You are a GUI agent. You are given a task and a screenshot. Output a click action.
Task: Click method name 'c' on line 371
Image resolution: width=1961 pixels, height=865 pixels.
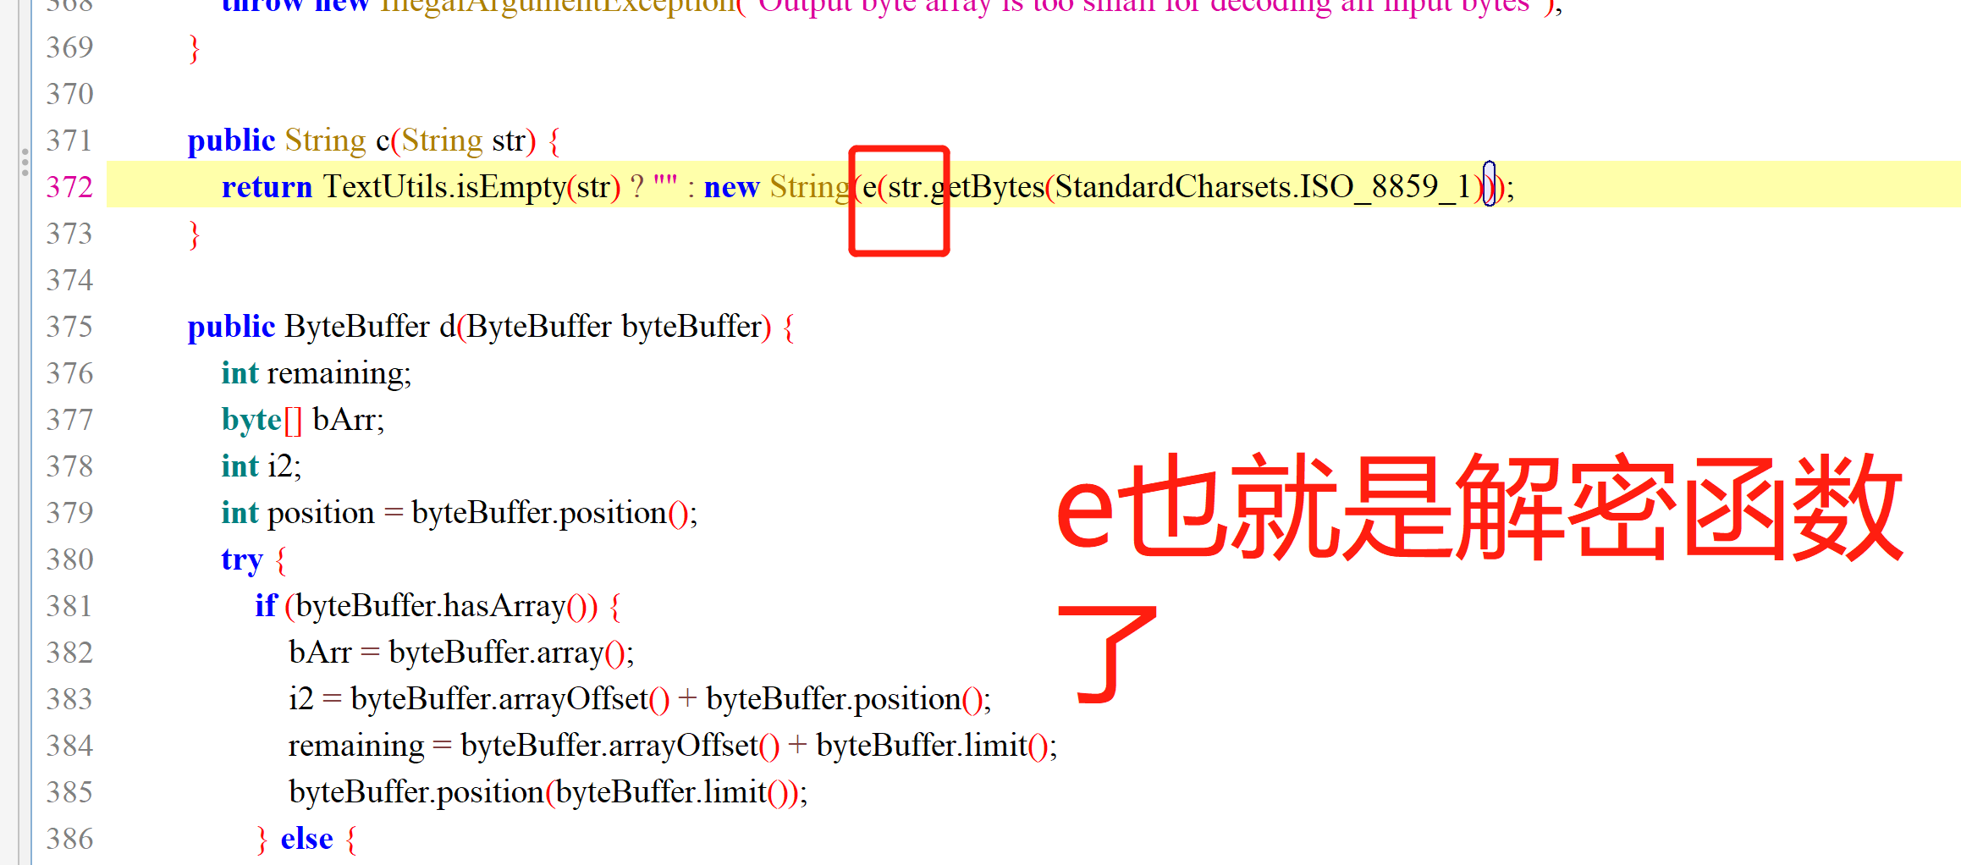pos(383,141)
